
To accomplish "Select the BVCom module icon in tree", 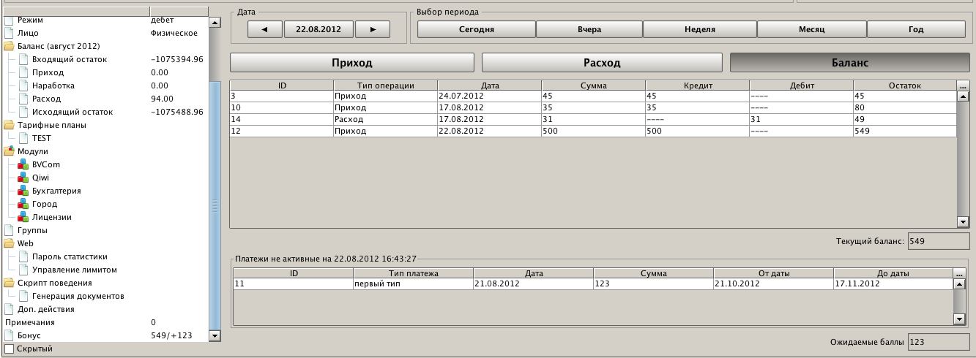I will point(23,164).
